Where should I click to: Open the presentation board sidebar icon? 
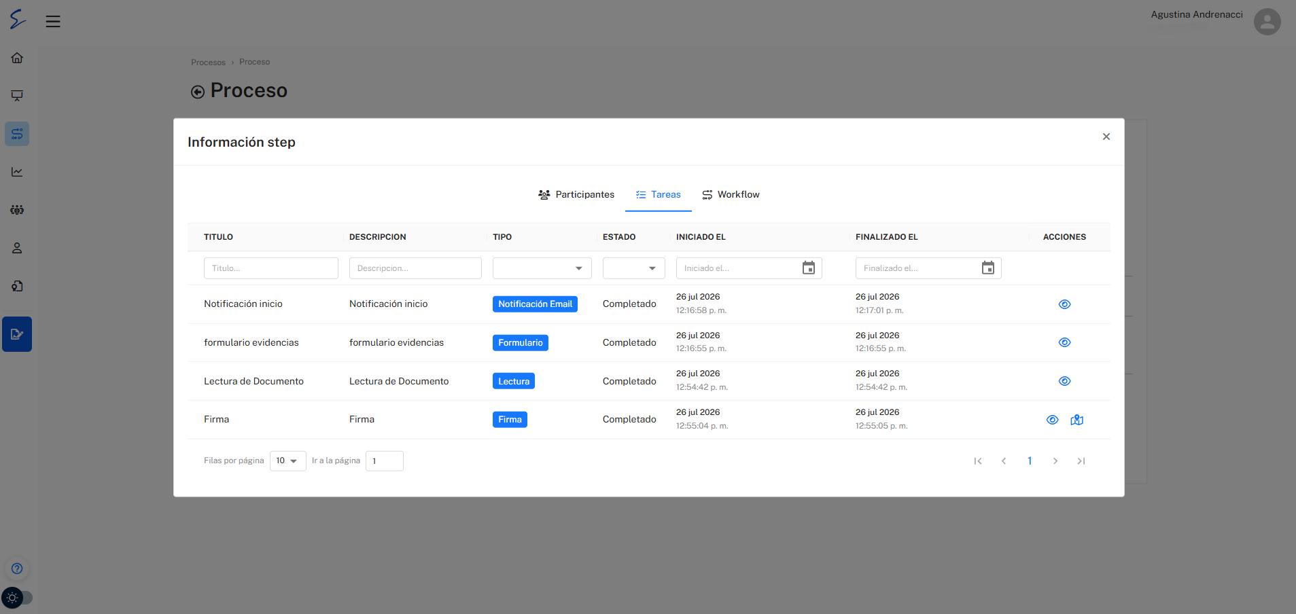pos(17,96)
